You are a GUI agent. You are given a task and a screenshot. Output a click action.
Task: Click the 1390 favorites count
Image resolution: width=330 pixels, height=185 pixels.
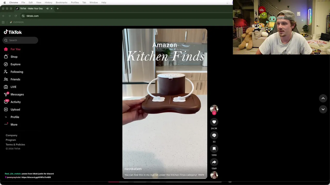pos(214,155)
